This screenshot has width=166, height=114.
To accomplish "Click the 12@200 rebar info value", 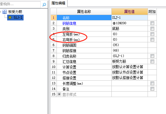I will [x=130, y=23].
